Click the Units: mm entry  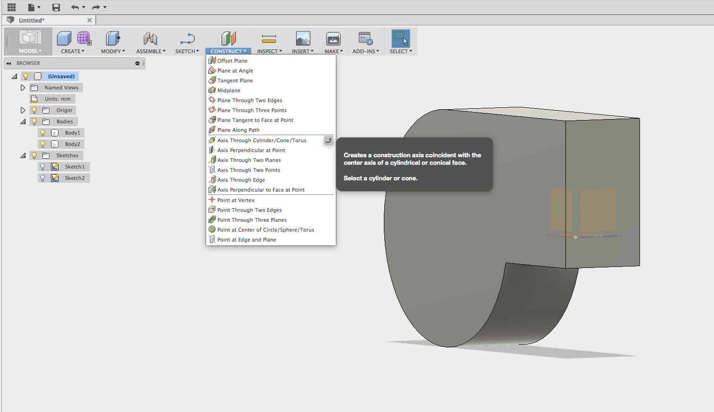(x=57, y=98)
